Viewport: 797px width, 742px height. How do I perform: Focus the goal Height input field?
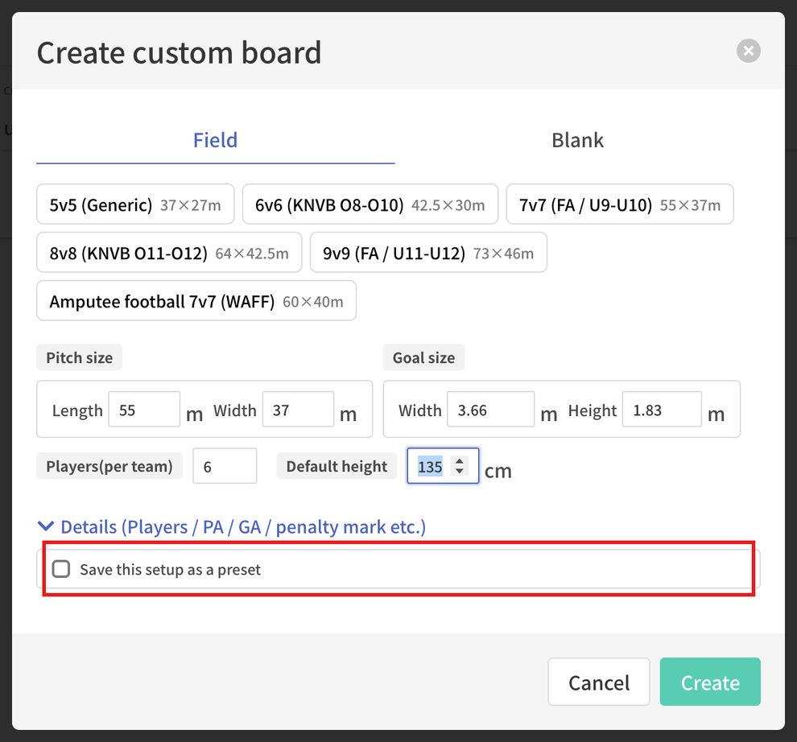coord(662,410)
